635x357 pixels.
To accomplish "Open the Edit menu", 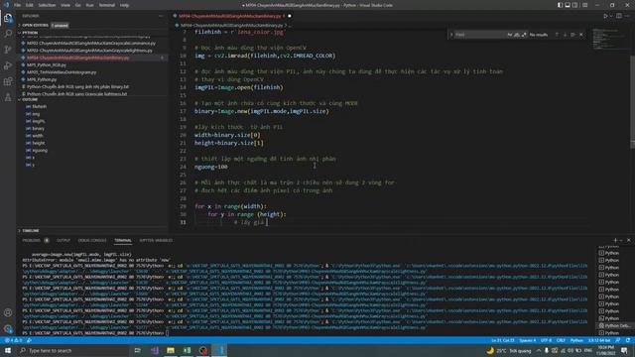I will (x=30, y=5).
